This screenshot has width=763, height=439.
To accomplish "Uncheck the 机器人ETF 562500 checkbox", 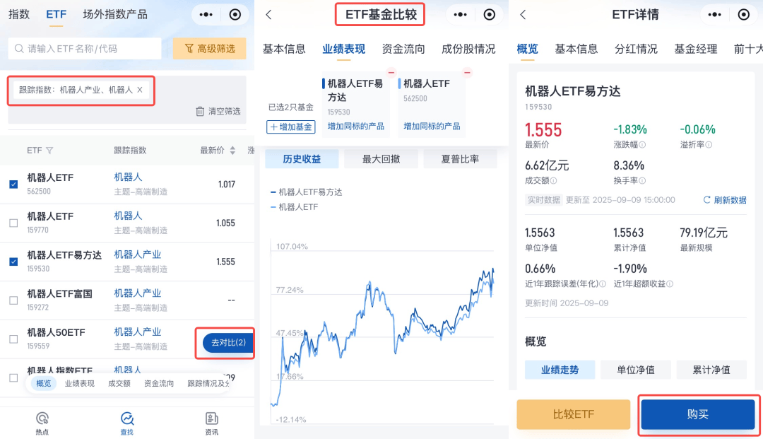I will (x=13, y=184).
